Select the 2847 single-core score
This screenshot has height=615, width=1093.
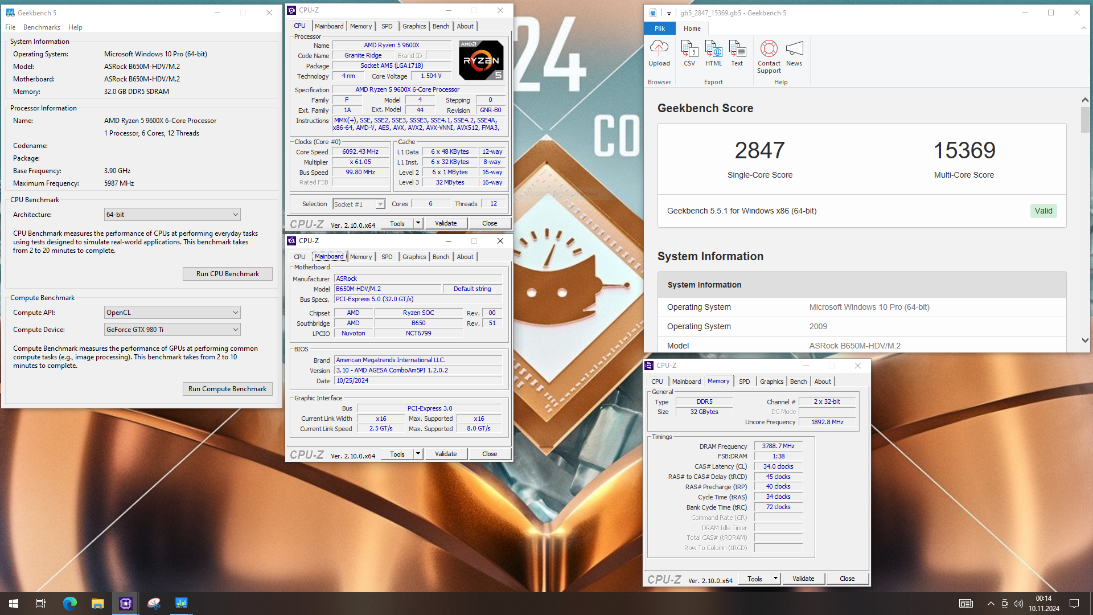[x=759, y=150]
